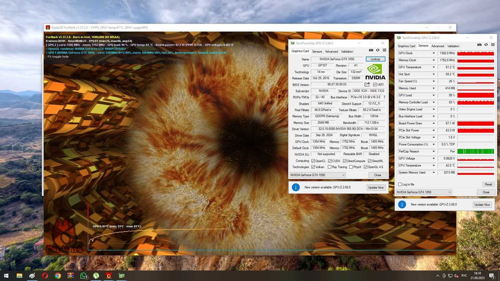Viewport: 500px width, 281px height.
Task: Click the blue info icon in Sensors window
Action: tap(402, 204)
